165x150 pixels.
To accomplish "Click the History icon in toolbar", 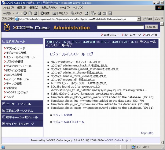I will 86,13.
